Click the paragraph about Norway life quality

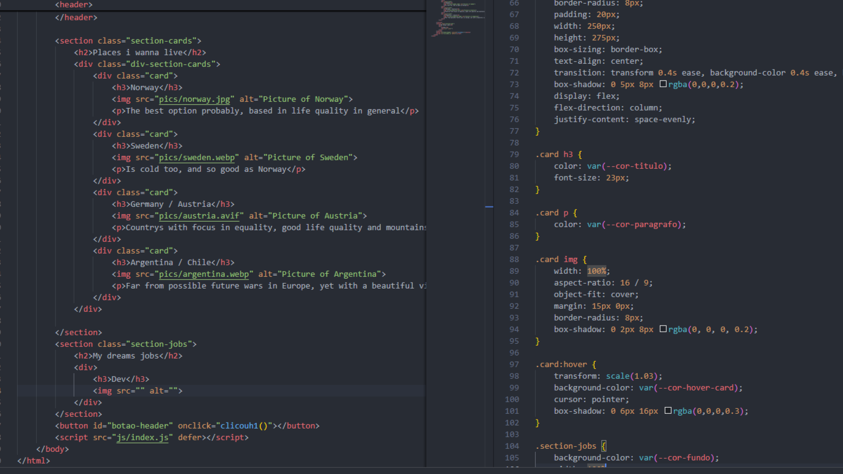pyautogui.click(x=263, y=111)
